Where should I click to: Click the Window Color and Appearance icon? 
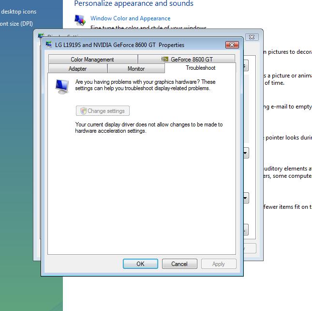coord(80,20)
